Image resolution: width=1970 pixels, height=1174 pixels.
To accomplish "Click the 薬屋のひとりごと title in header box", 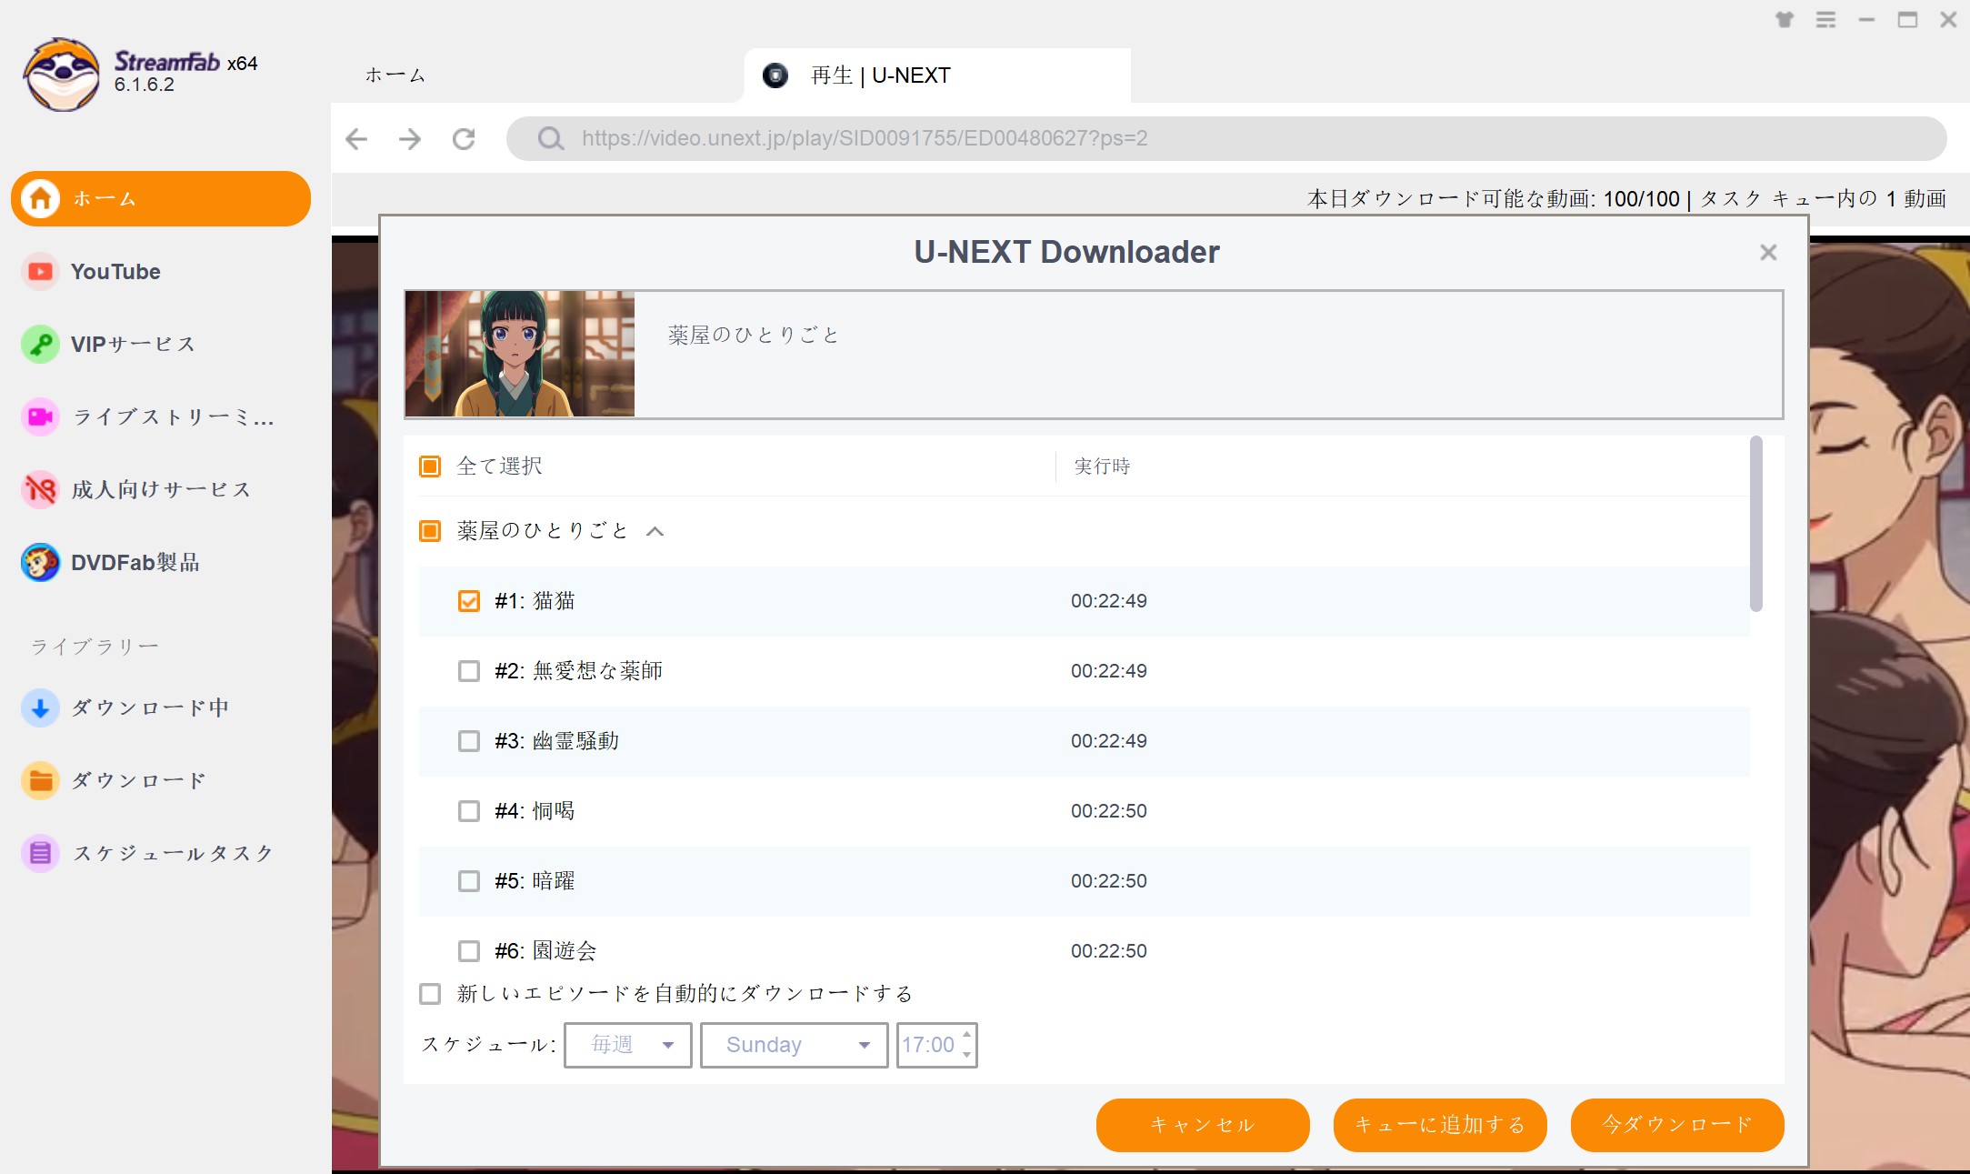I will click(x=754, y=336).
